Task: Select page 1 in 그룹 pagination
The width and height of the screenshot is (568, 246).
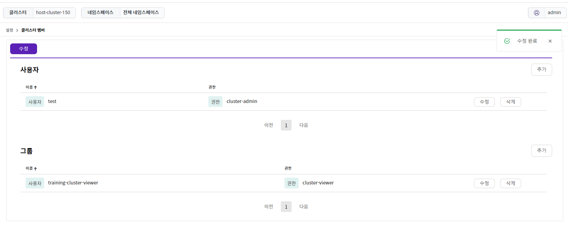Action: click(286, 207)
